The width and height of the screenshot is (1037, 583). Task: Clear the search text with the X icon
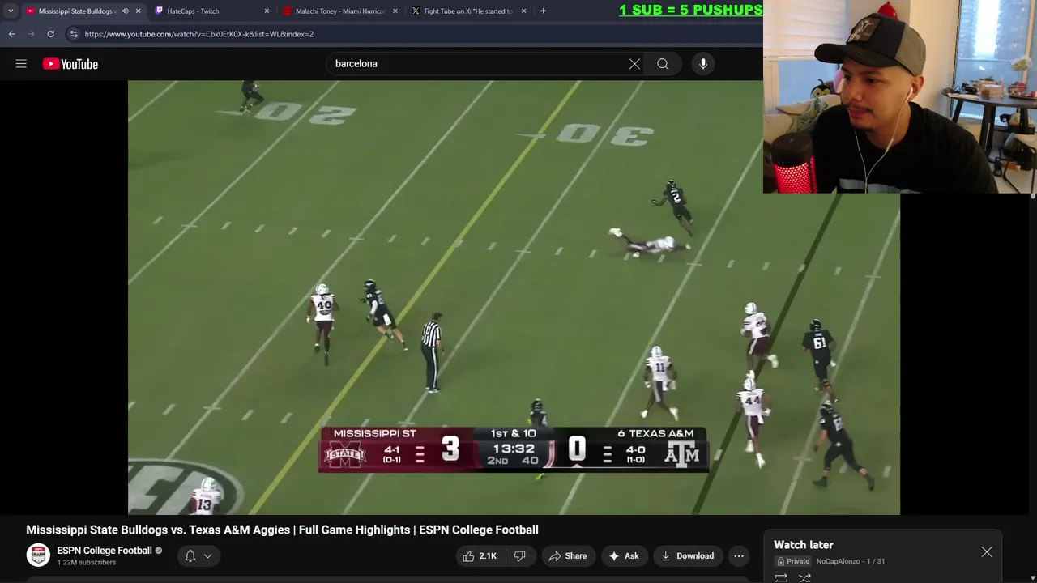[x=634, y=64]
